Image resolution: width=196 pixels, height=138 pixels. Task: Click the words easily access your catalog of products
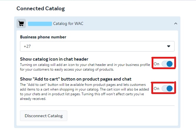pos(84,69)
